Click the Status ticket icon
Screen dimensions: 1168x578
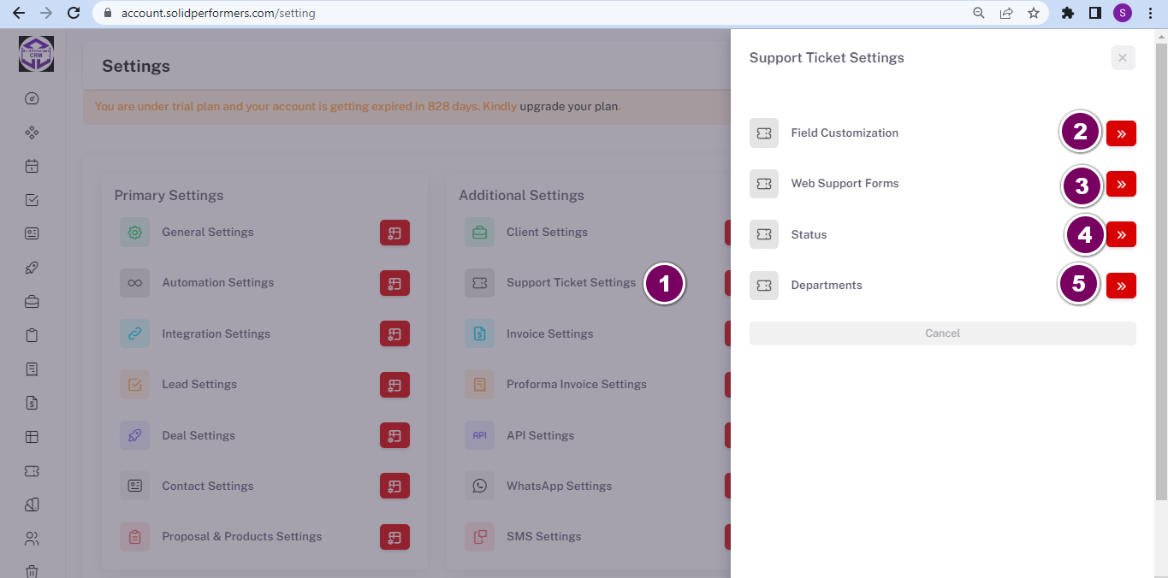tap(764, 234)
